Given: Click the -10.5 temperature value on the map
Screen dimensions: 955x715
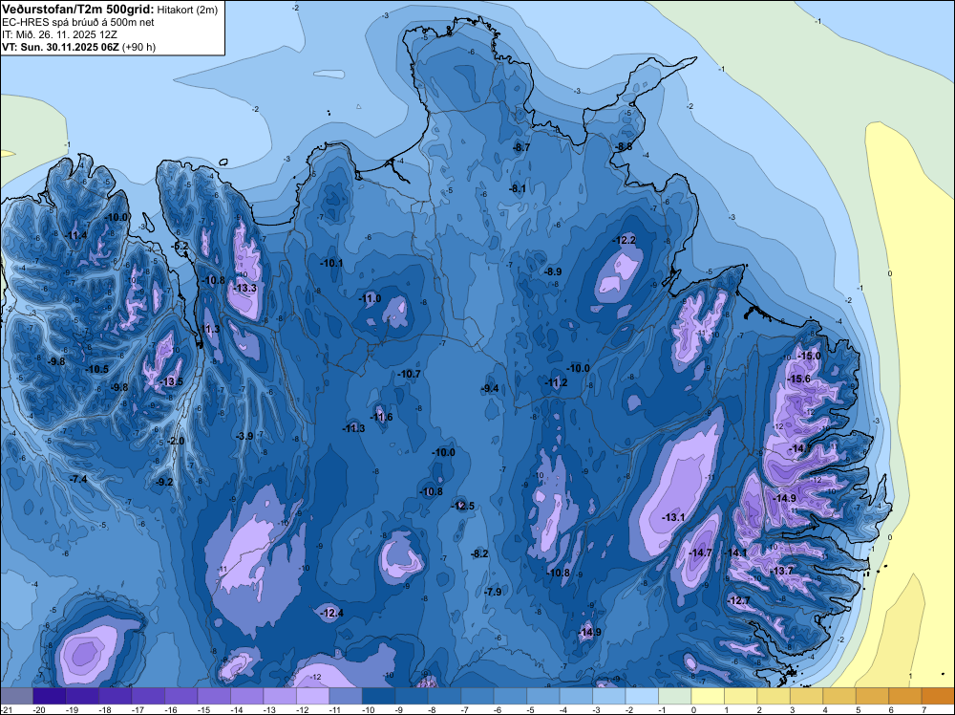Looking at the screenshot, I should (98, 369).
